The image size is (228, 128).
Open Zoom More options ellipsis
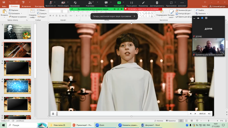pyautogui.click(x=182, y=4)
